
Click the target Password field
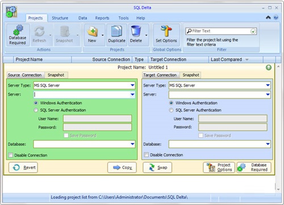coord(233,127)
